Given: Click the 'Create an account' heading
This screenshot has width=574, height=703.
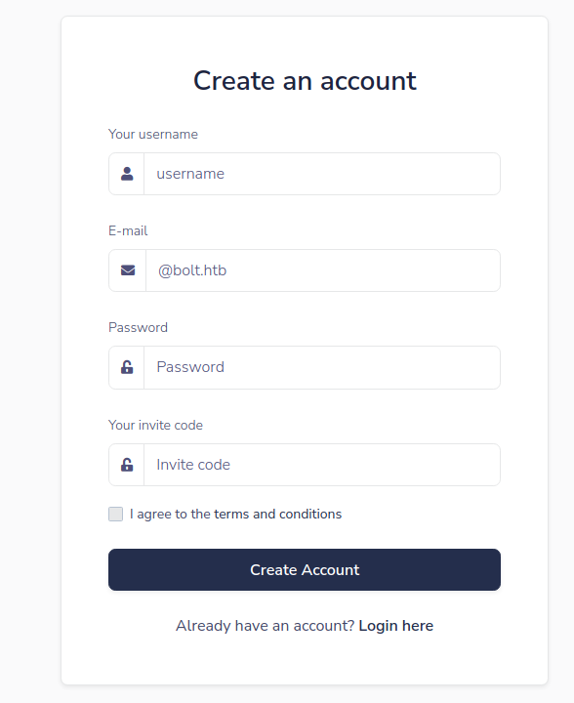Looking at the screenshot, I should pos(305,81).
